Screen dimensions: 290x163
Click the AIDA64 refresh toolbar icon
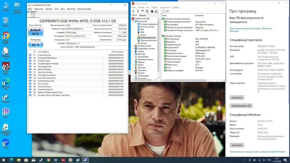(147, 11)
